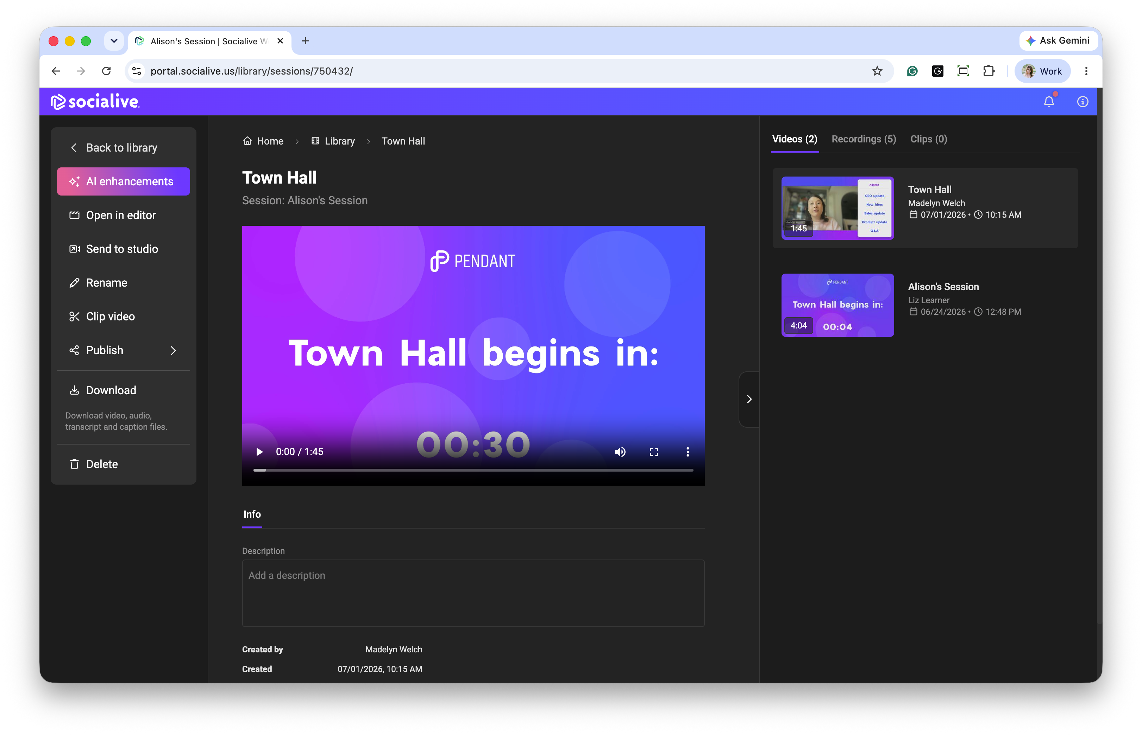Close the Alison's Session tab
Viewport: 1142px width, 735px height.
[x=280, y=41]
